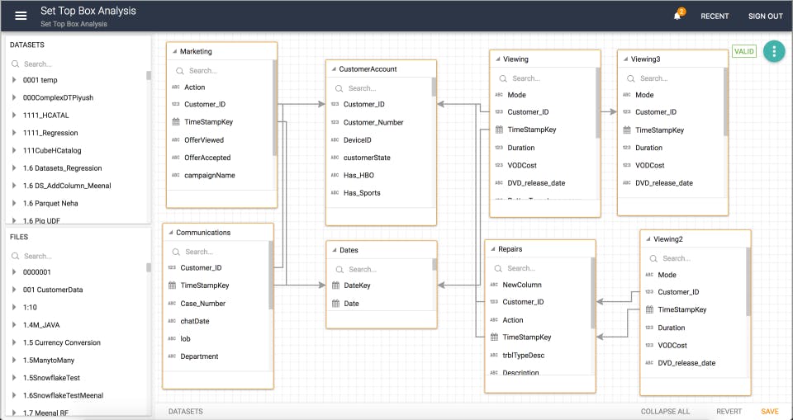Select chatDate field in Communications
The image size is (793, 420).
point(195,321)
